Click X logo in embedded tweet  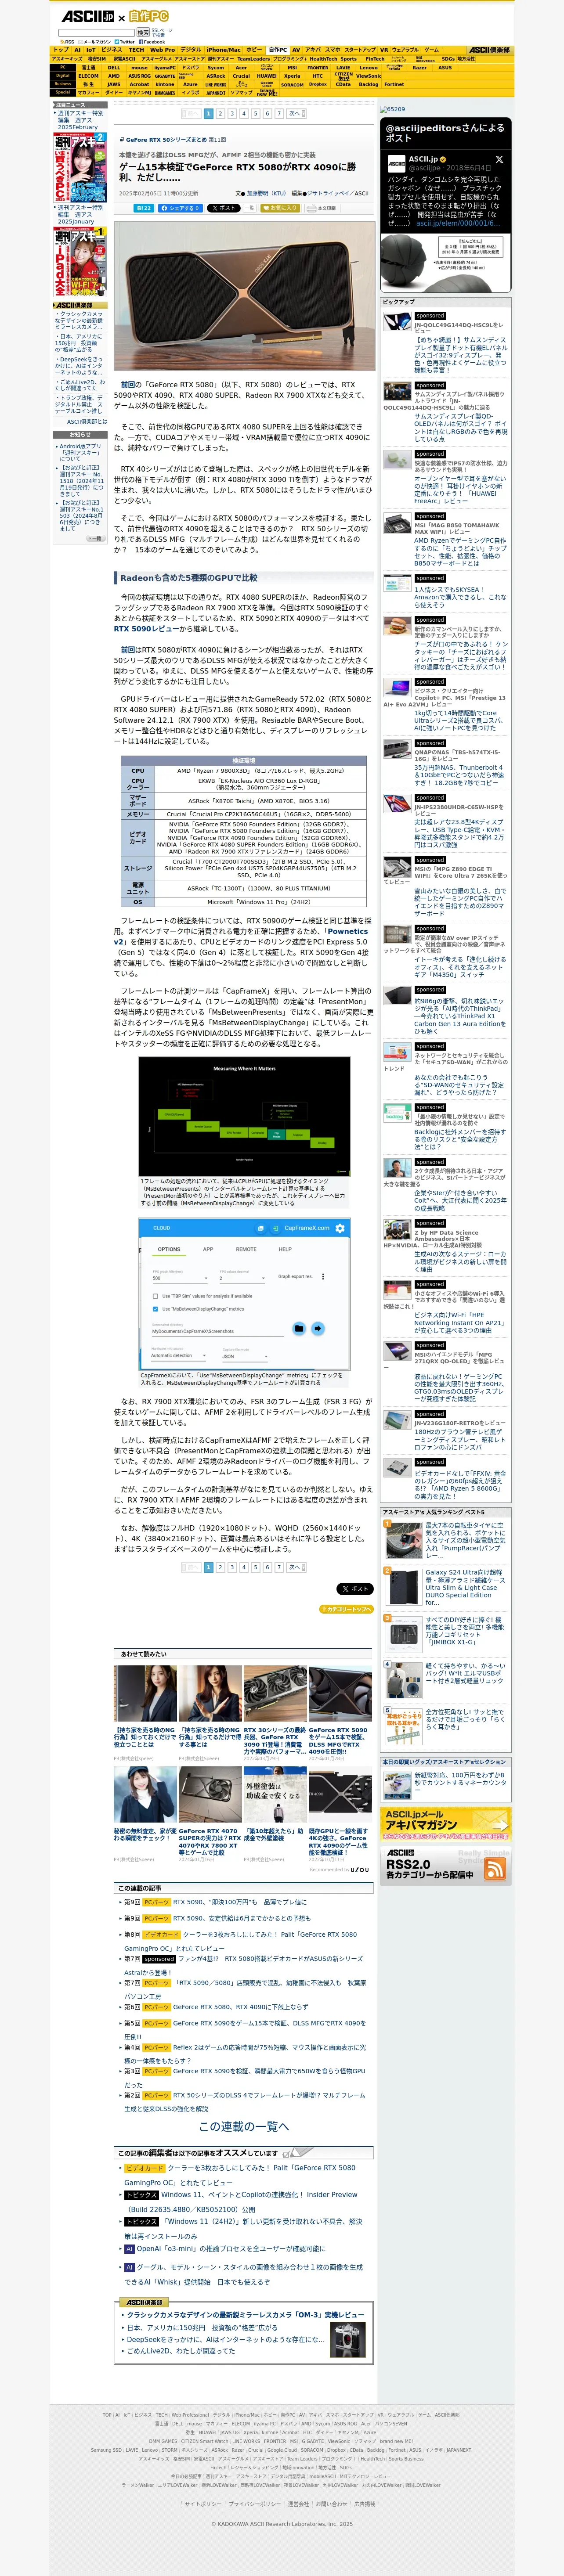tap(499, 160)
